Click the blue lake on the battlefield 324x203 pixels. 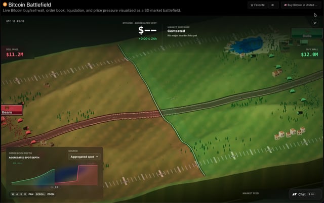[x=247, y=45]
